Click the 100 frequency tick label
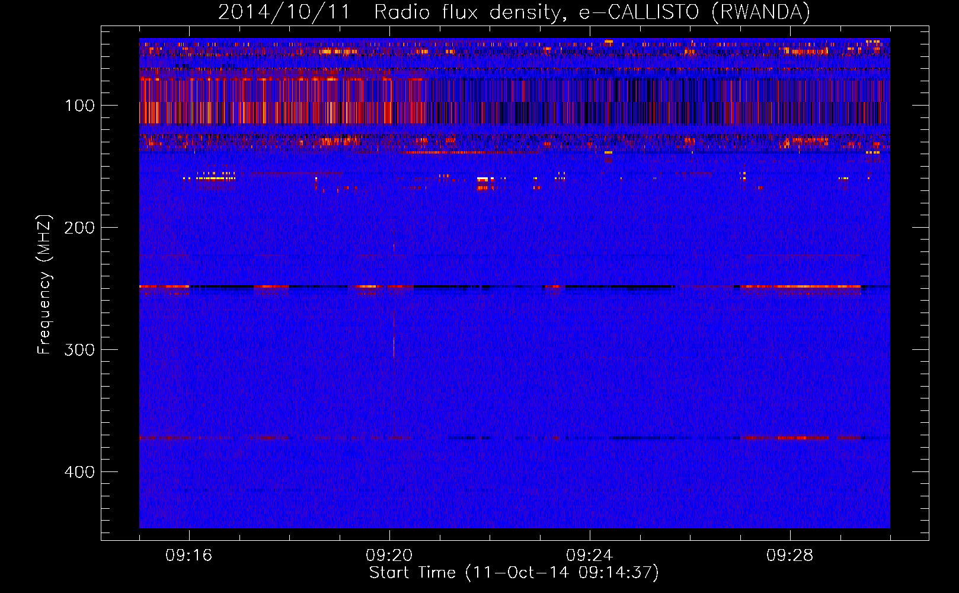This screenshot has height=593, width=959. point(80,106)
